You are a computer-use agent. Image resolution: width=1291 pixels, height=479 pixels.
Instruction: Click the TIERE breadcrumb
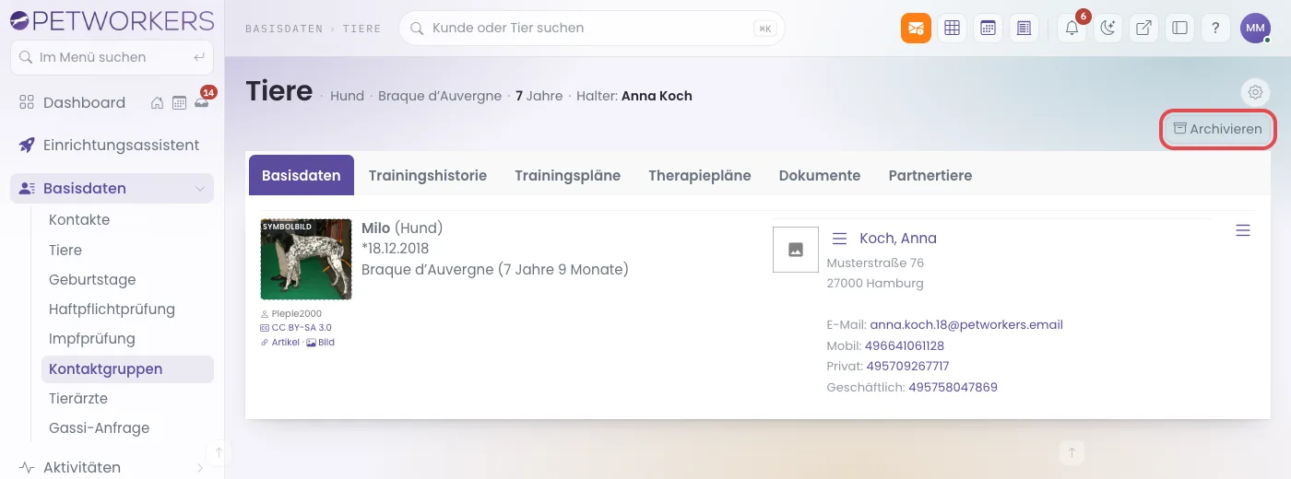pos(362,29)
